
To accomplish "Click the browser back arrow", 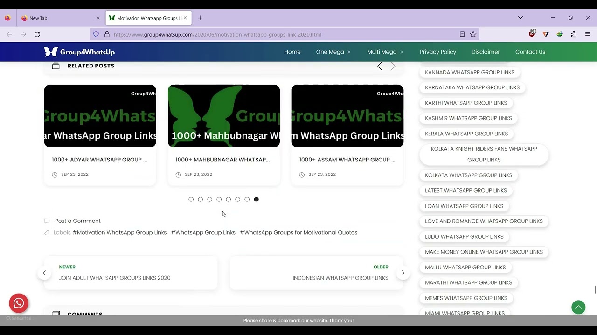I will click(9, 34).
